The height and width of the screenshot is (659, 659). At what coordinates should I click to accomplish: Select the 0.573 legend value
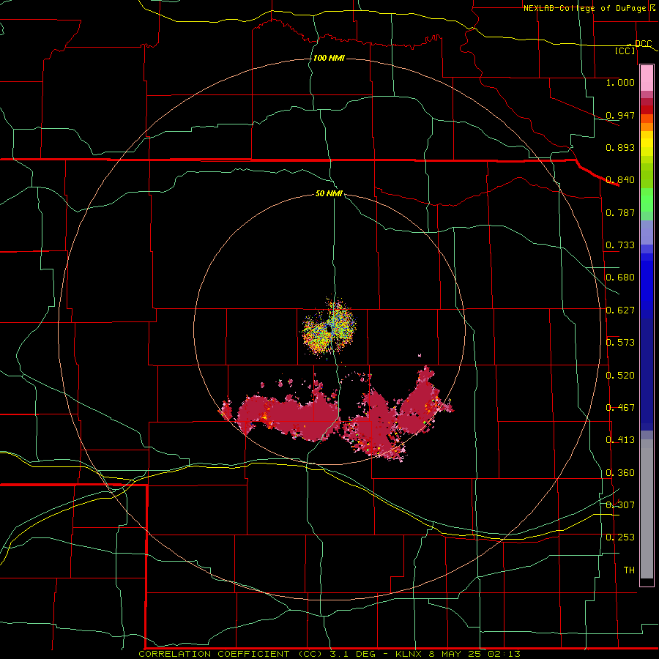[x=620, y=342]
